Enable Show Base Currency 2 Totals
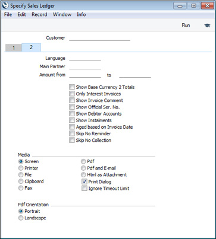The image size is (216, 239). pyautogui.click(x=72, y=87)
